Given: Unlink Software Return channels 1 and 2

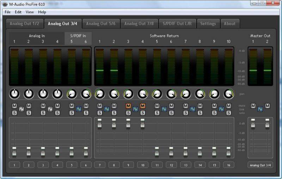Looking at the screenshot, I should tap(107, 109).
